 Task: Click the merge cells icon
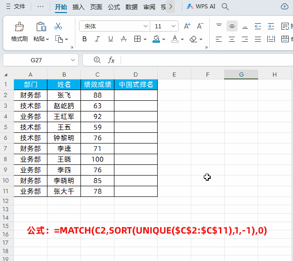point(285,39)
